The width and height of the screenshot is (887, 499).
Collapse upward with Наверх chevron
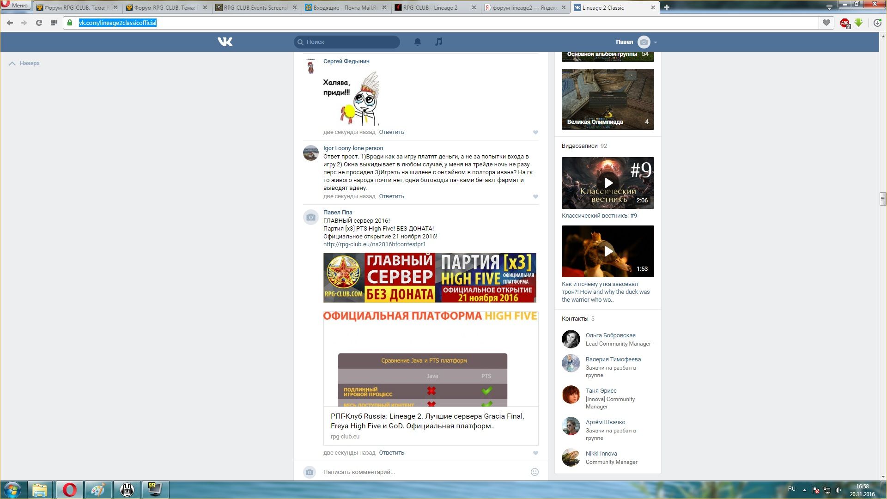tap(12, 63)
